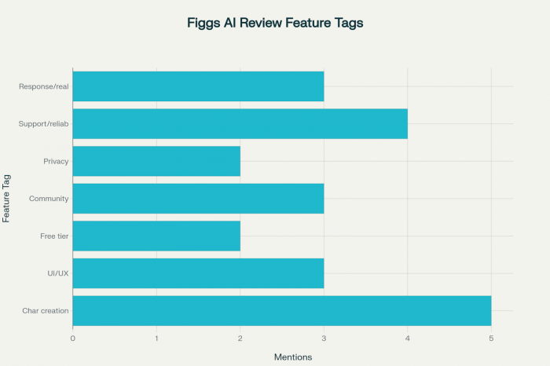
Task: Click the Support/reliab axis label
Action: [x=44, y=123]
